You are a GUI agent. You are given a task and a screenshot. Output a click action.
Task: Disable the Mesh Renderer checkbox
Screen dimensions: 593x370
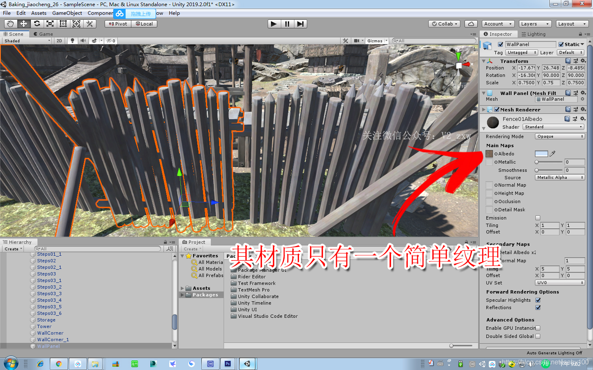click(x=497, y=109)
